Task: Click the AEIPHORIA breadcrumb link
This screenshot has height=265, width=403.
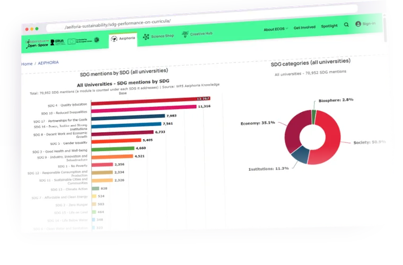Action: pyautogui.click(x=48, y=63)
